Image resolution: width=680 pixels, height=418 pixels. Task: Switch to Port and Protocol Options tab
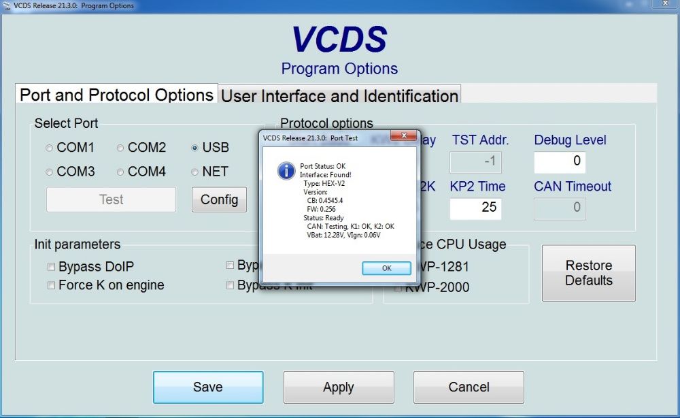coord(116,94)
